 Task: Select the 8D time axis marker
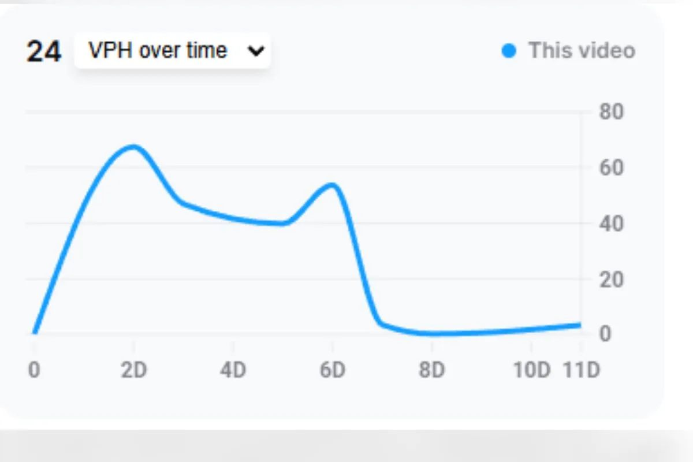point(432,370)
